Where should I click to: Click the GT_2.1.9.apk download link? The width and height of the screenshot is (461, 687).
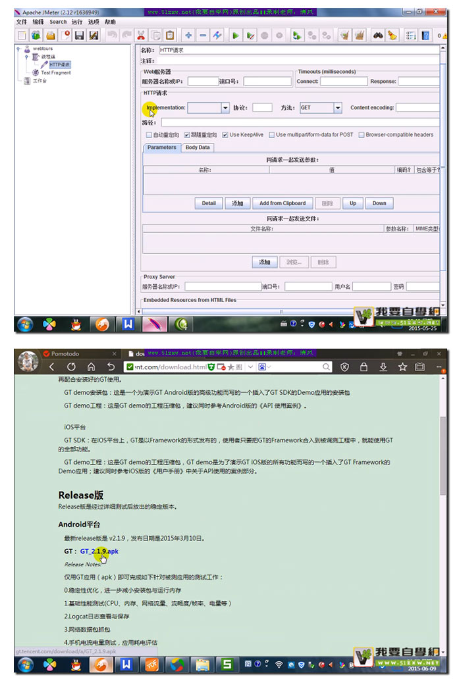tap(99, 551)
